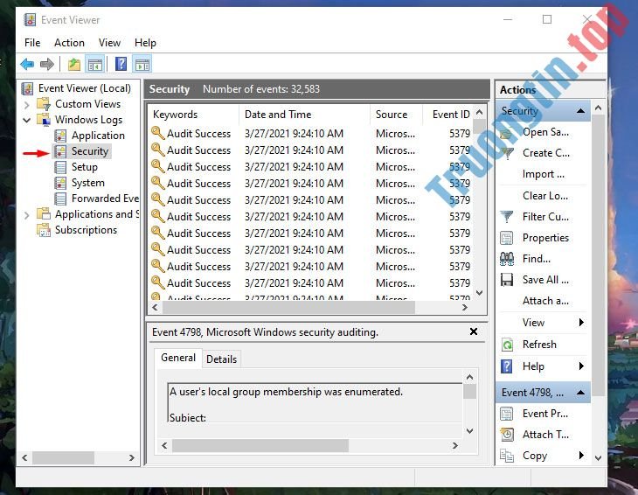Viewport: 638px width, 495px height.
Task: Click the green Refresh icon
Action: pos(507,345)
